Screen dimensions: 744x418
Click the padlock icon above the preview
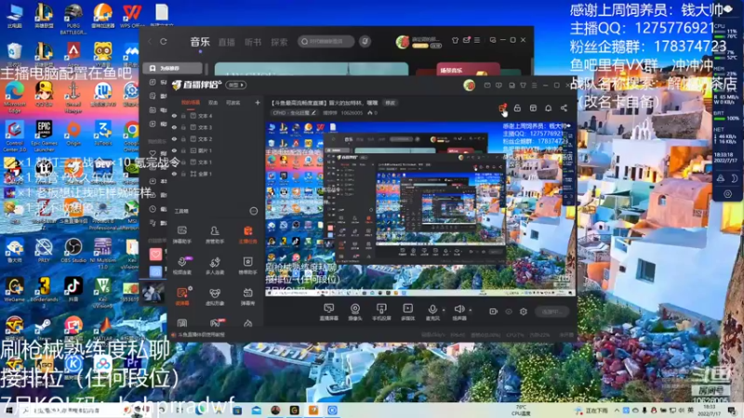coord(517,108)
